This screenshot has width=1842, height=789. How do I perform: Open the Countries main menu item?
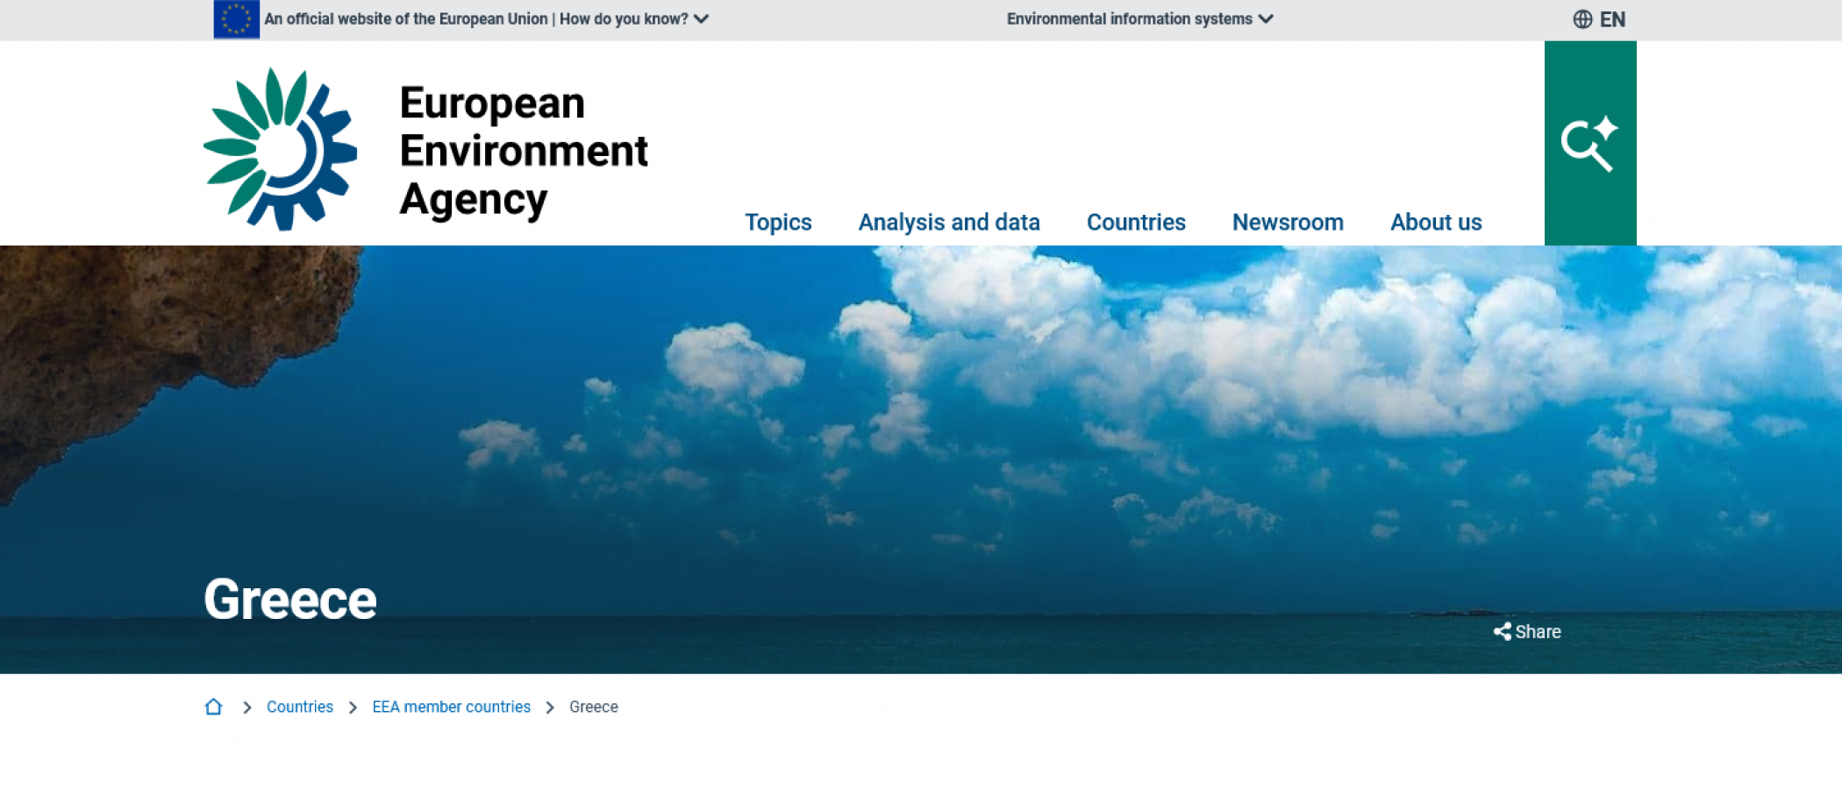tap(1136, 223)
